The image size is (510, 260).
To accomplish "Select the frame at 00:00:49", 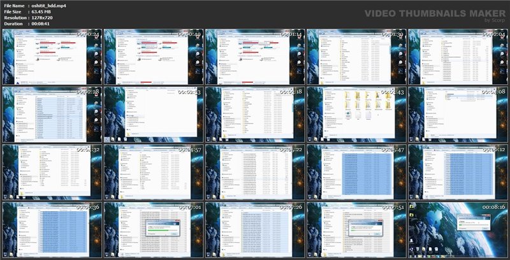I will click(153, 56).
